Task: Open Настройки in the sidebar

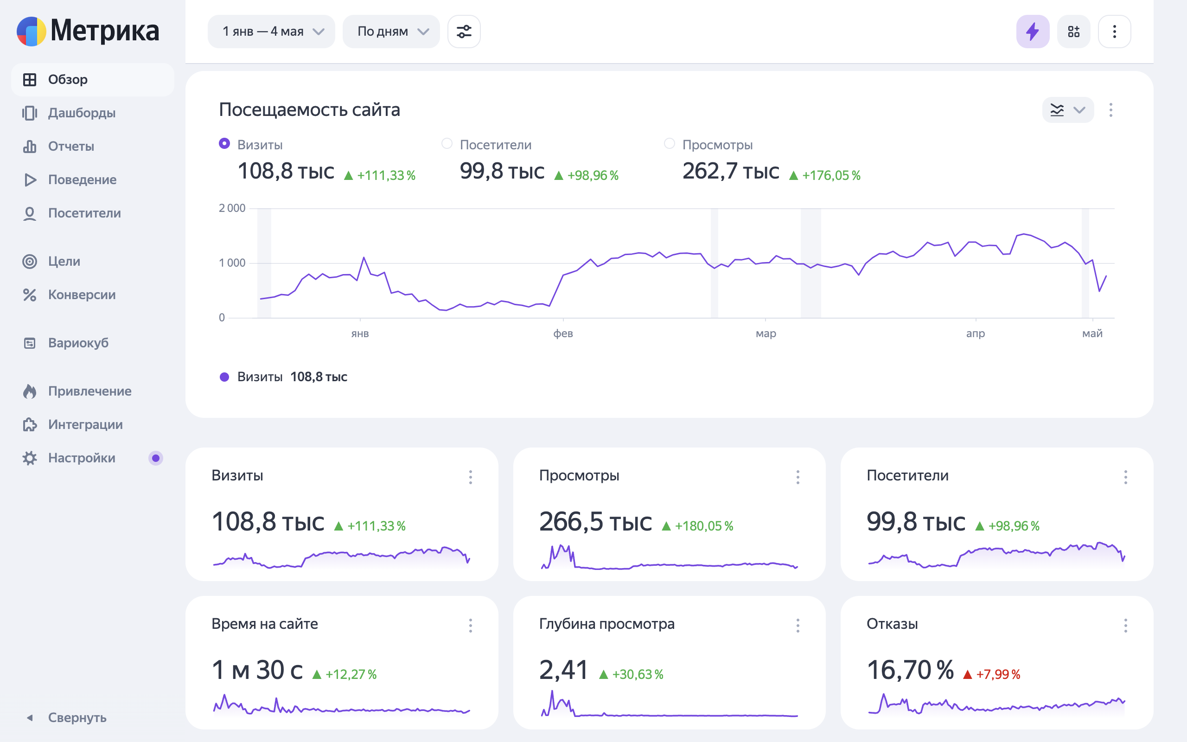Action: click(x=82, y=458)
